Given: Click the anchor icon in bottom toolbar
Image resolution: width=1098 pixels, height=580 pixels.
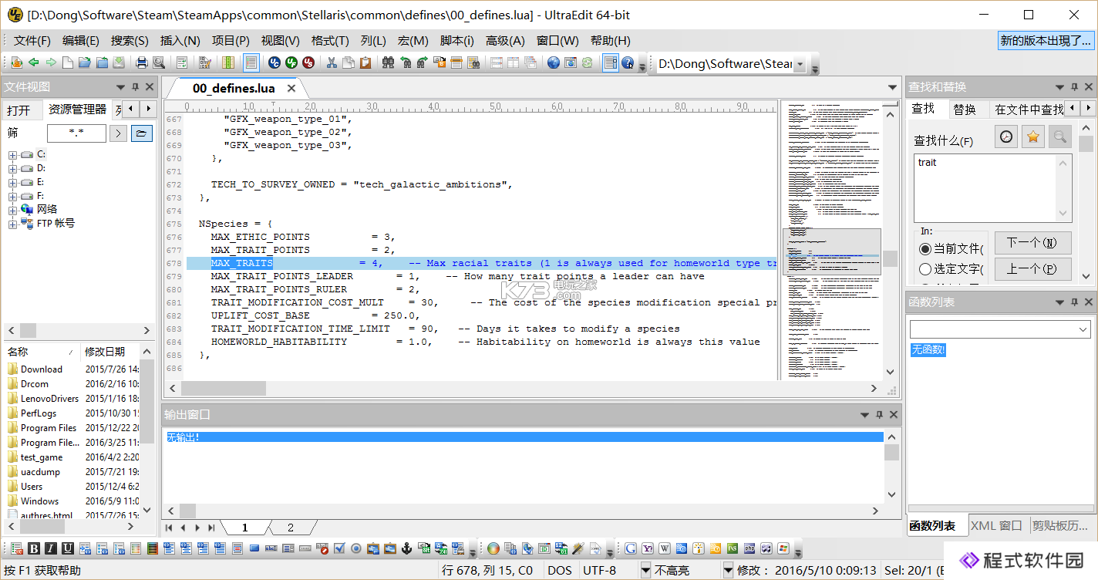Looking at the screenshot, I should (407, 548).
